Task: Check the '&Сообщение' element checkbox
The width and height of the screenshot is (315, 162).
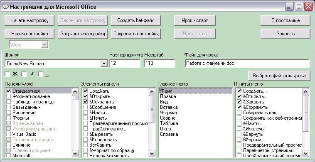Action: tap(85, 107)
